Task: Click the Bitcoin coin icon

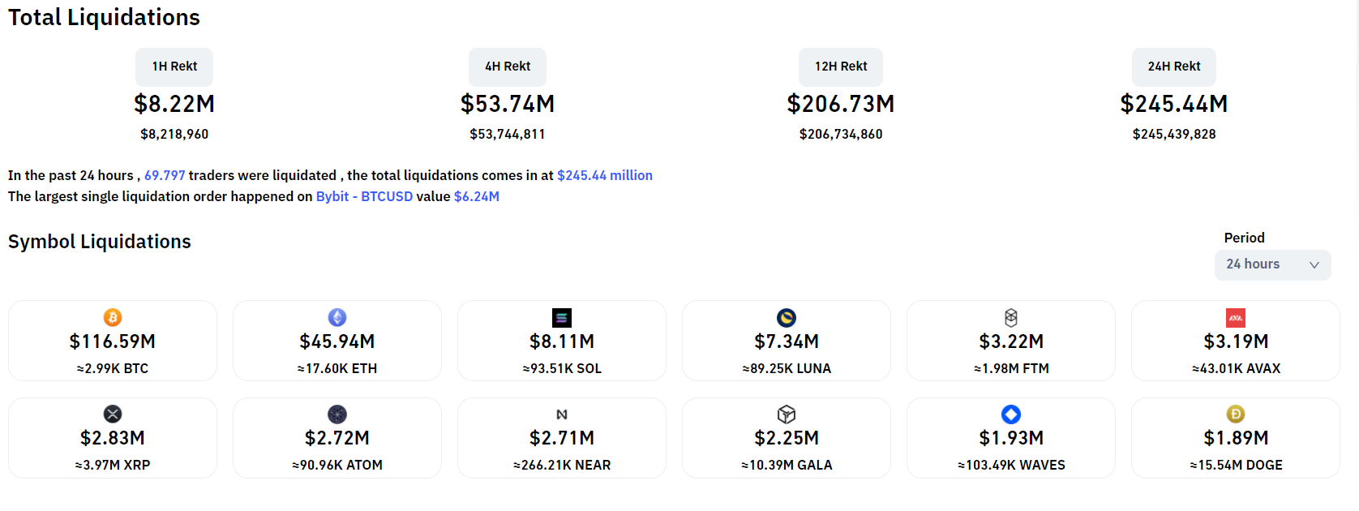Action: (x=113, y=317)
